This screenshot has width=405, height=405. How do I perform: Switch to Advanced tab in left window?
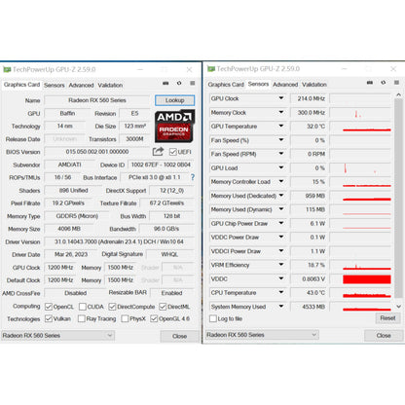coord(81,85)
